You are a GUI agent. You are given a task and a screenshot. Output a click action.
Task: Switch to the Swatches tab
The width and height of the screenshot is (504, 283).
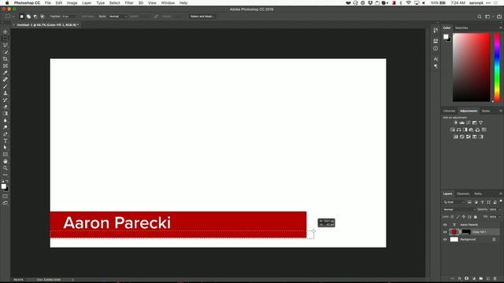tap(461, 28)
